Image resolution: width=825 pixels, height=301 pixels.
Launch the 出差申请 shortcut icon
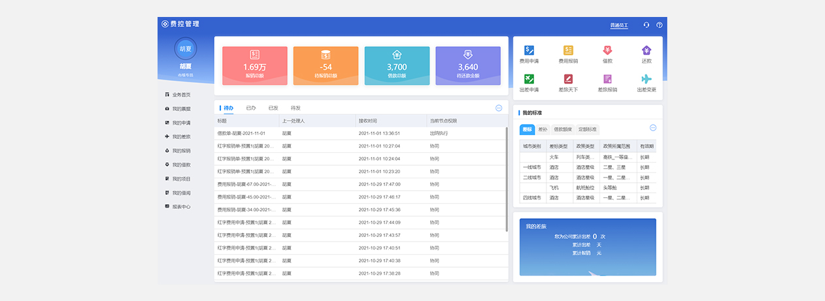(529, 79)
